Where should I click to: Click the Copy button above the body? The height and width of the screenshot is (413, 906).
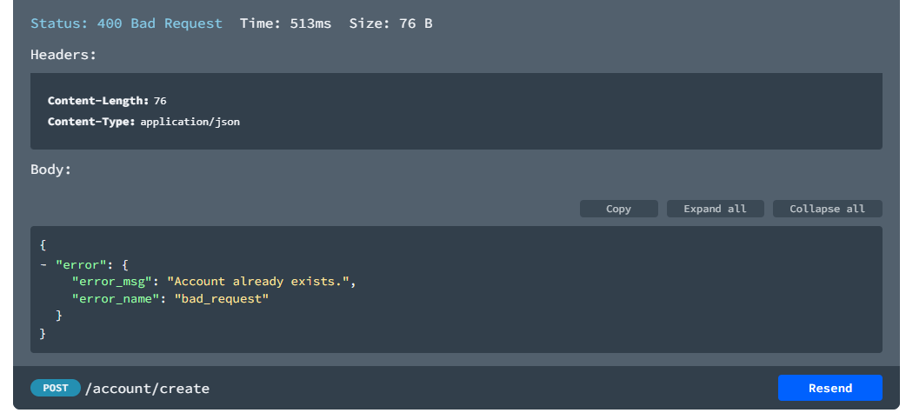coord(618,209)
